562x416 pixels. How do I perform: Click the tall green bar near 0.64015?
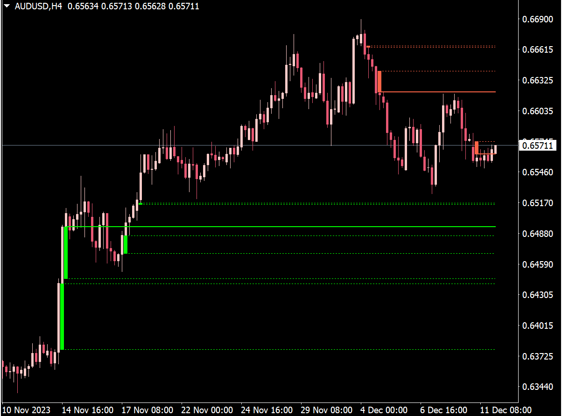click(62, 317)
